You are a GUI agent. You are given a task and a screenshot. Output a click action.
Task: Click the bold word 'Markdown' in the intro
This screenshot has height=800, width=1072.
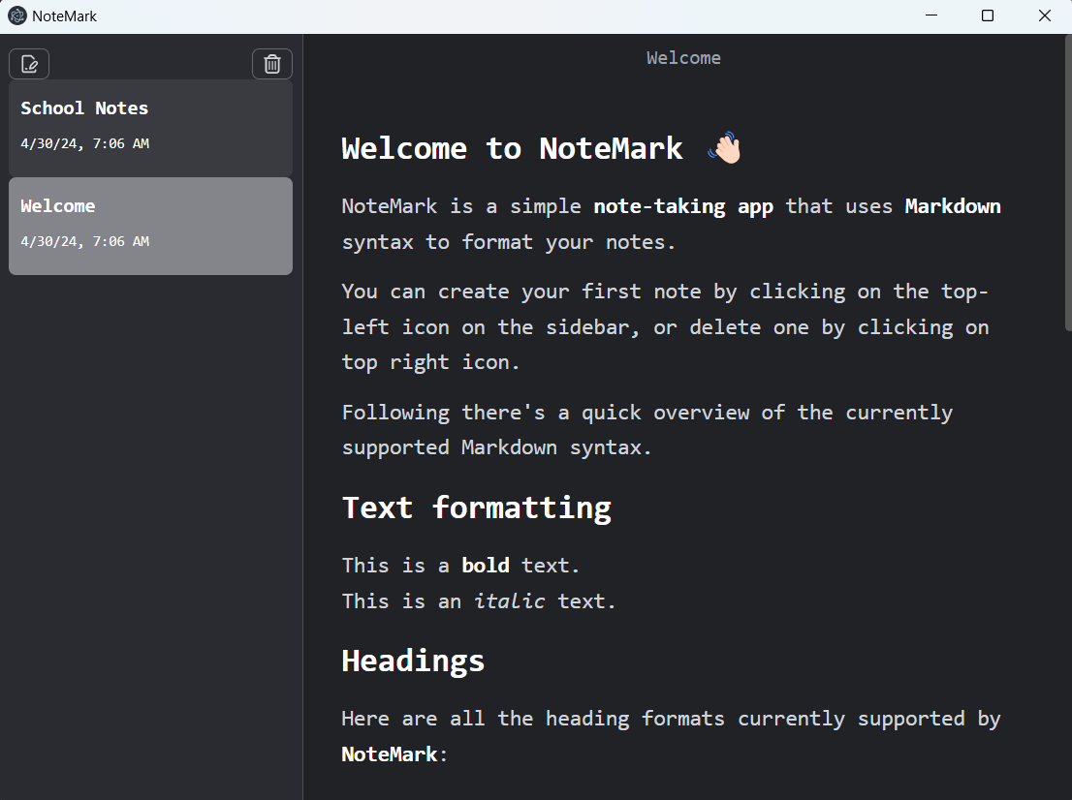[x=953, y=206]
